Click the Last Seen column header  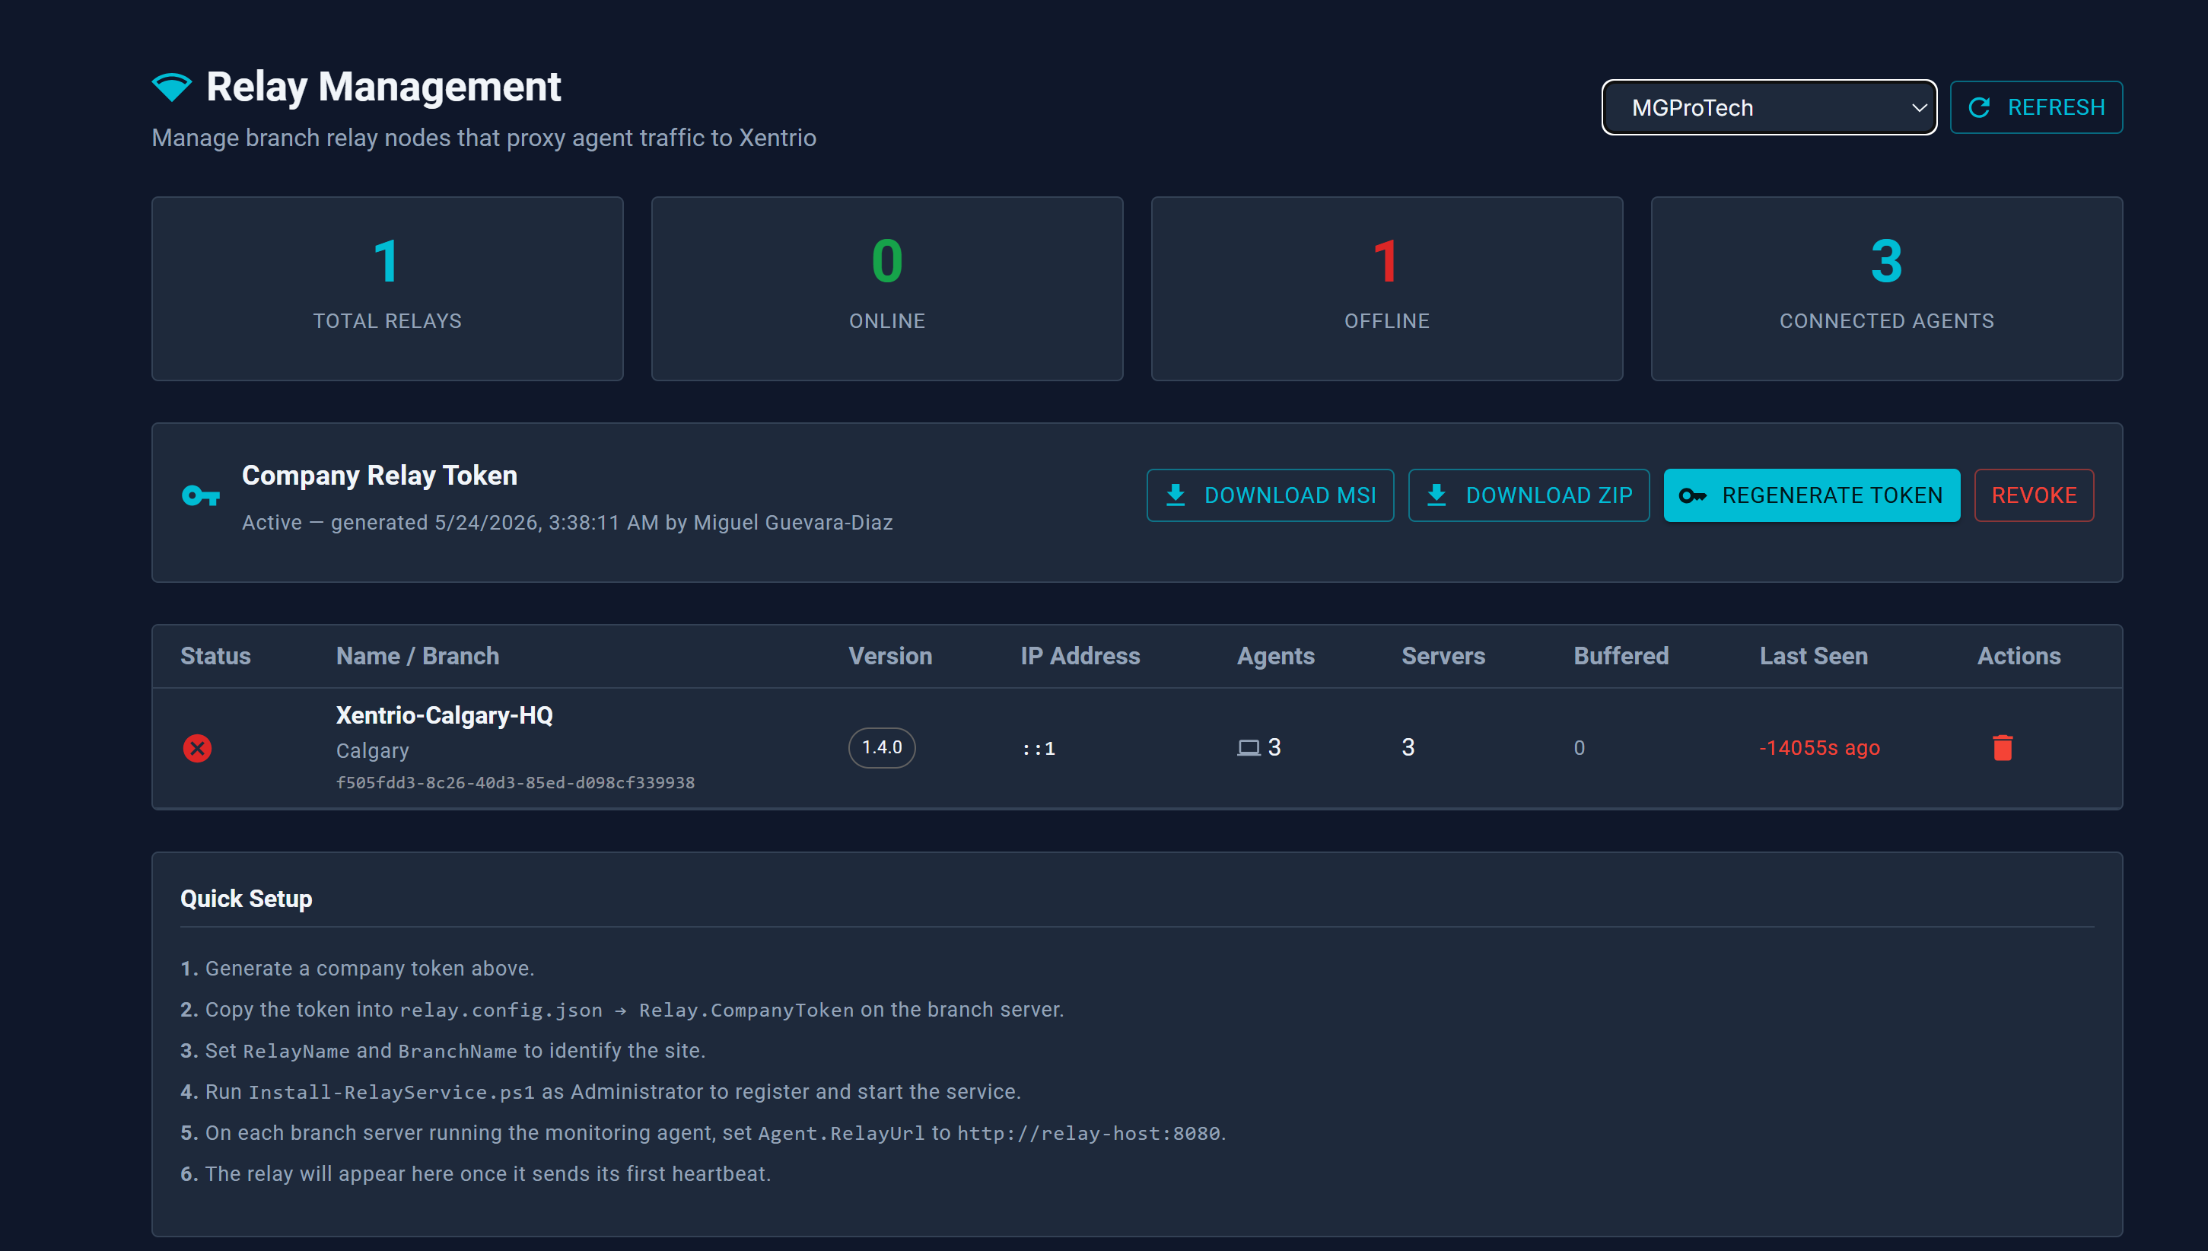pos(1813,657)
